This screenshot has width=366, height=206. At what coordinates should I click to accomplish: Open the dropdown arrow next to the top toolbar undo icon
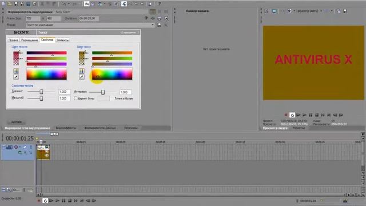pos(69,4)
